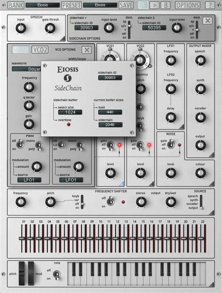Click the sidechain 2 ID field 50395
The width and height of the screenshot is (222, 293).
(x=154, y=28)
